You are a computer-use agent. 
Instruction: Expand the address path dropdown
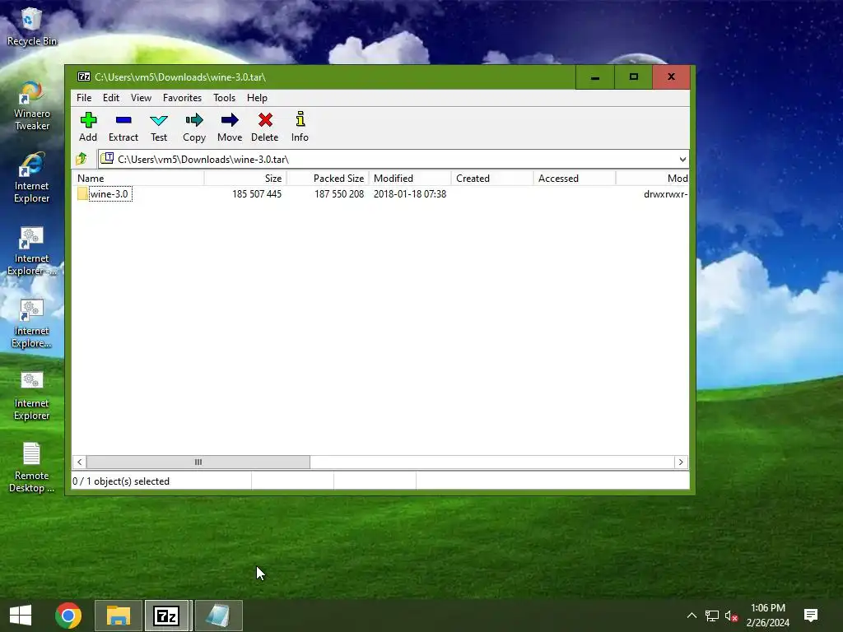682,159
